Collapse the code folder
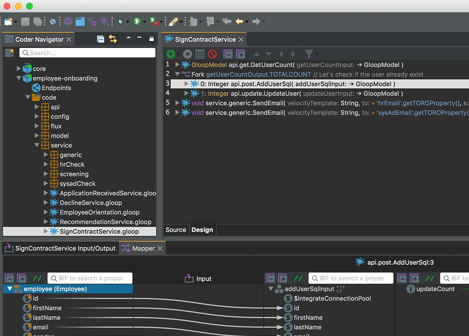 click(28, 97)
